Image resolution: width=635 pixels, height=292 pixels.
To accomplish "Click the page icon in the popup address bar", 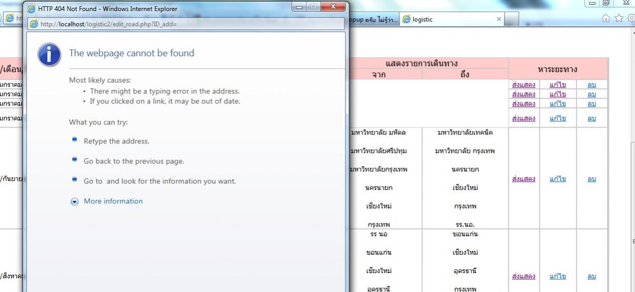I will 34,24.
